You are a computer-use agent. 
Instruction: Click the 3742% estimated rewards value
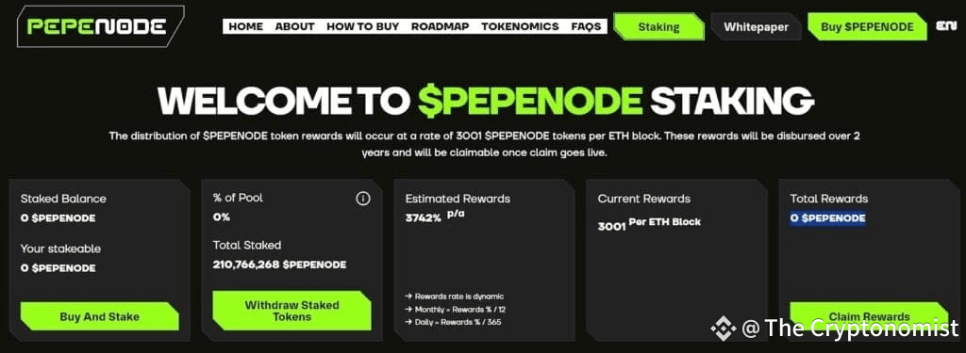pyautogui.click(x=424, y=217)
